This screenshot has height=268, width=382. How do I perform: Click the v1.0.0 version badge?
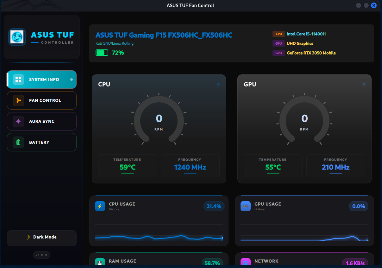point(42,255)
